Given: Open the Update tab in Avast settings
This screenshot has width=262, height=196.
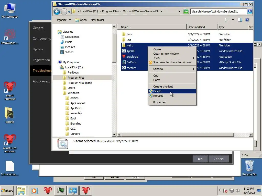Looking at the screenshot, I should pos(38,49).
